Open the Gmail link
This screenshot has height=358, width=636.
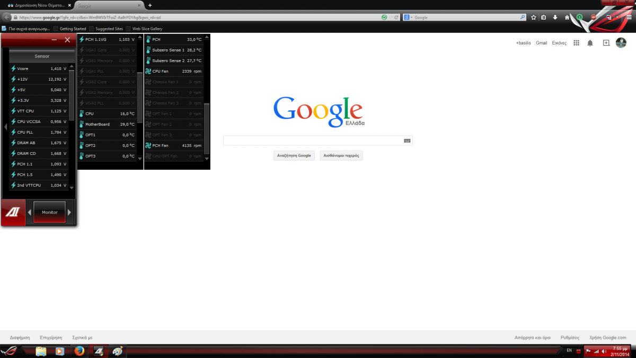(541, 43)
